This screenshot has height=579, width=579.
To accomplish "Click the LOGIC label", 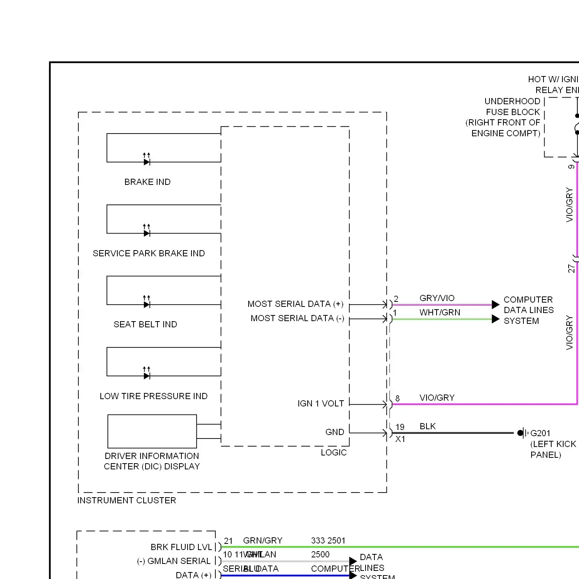I will click(x=334, y=452).
